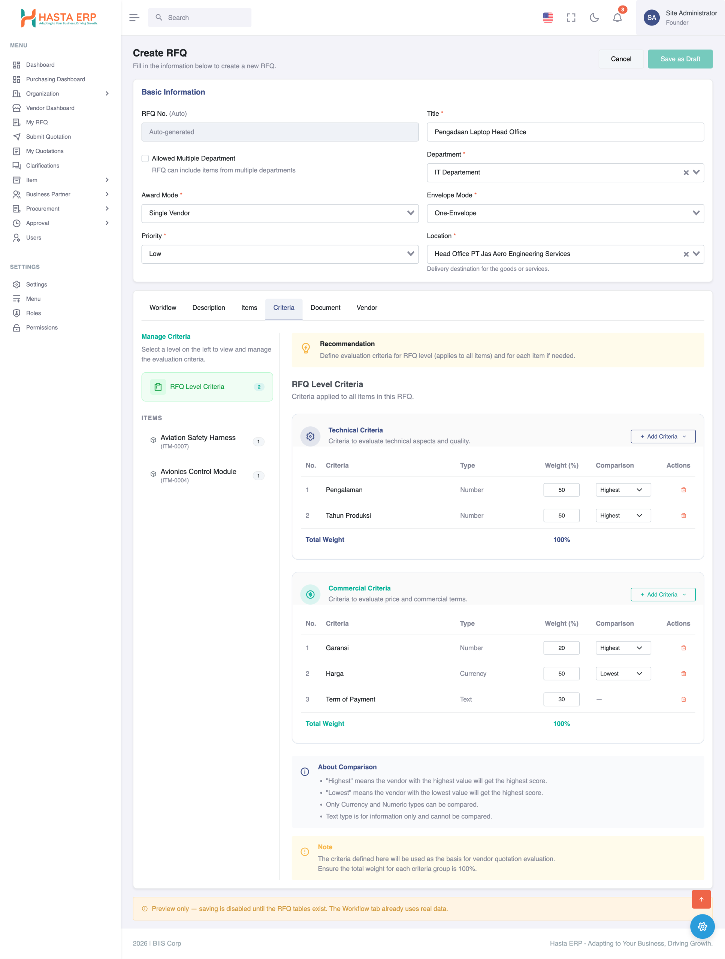Change Garansi comparison dropdown
The image size is (725, 959).
(623, 648)
